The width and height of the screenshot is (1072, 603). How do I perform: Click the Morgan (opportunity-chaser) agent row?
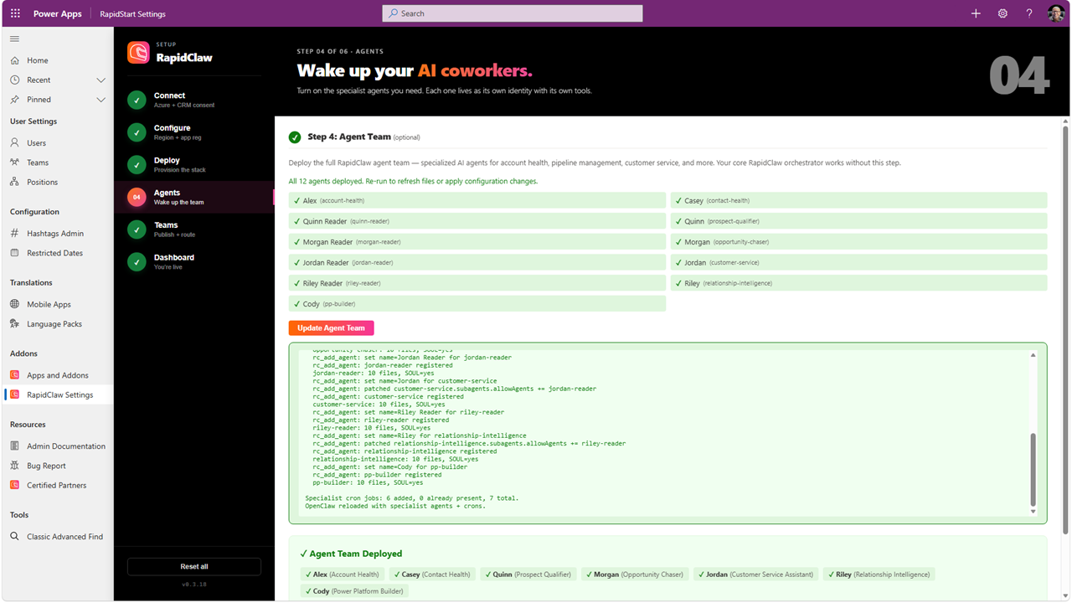point(858,242)
